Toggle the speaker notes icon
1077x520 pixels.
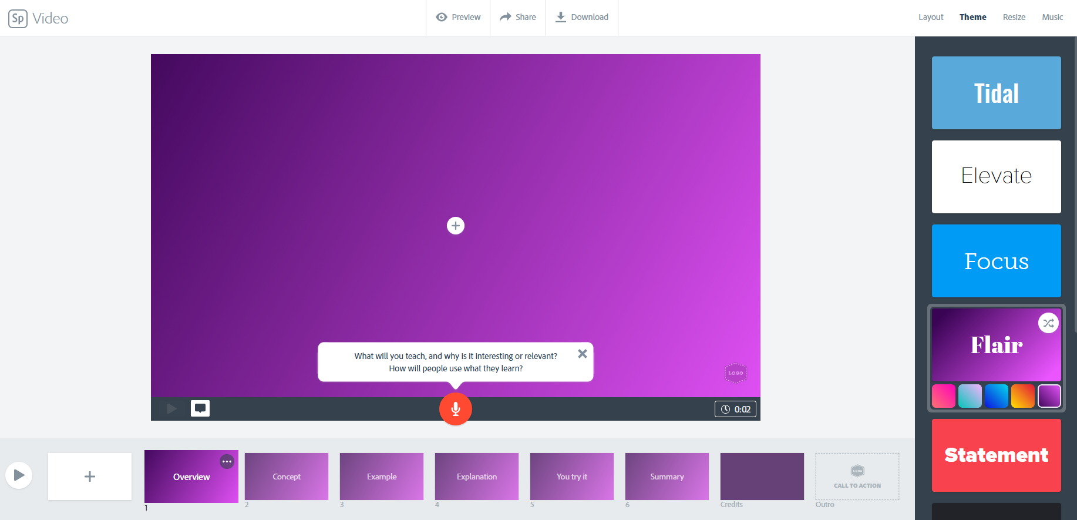click(200, 408)
